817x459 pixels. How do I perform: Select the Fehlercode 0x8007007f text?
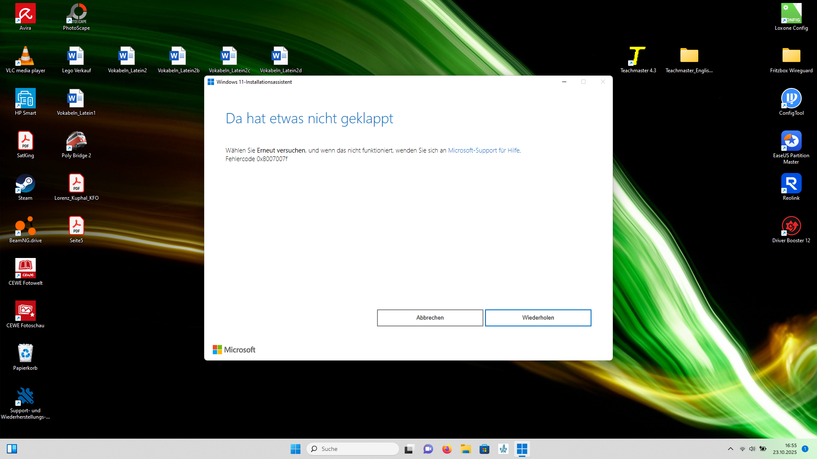click(257, 159)
